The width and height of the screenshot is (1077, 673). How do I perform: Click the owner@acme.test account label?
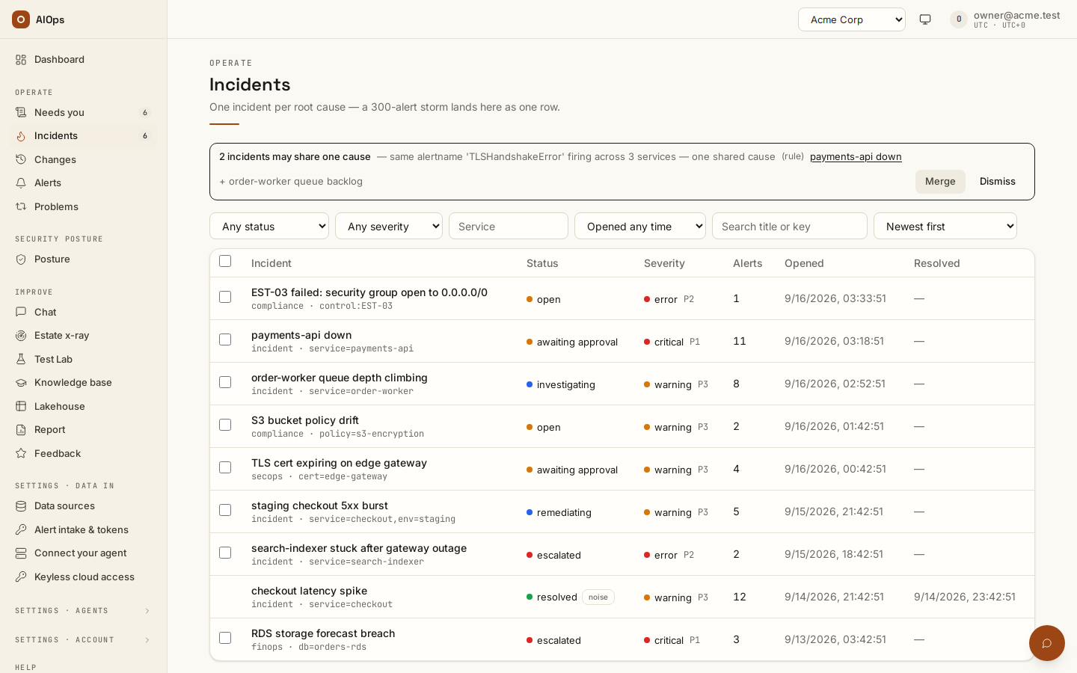(1017, 15)
